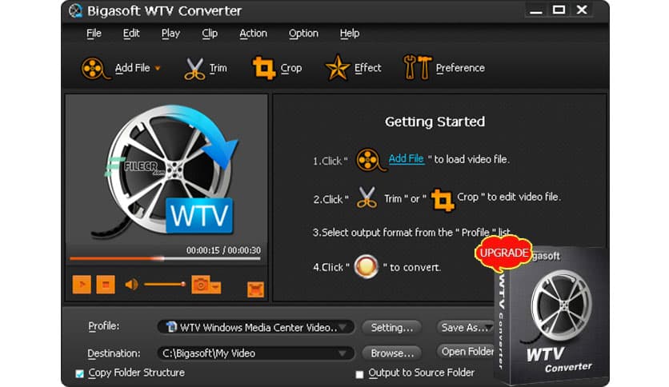Viewport: 669px width, 387px height.
Task: Expand the Destination path dropdown
Action: point(343,353)
